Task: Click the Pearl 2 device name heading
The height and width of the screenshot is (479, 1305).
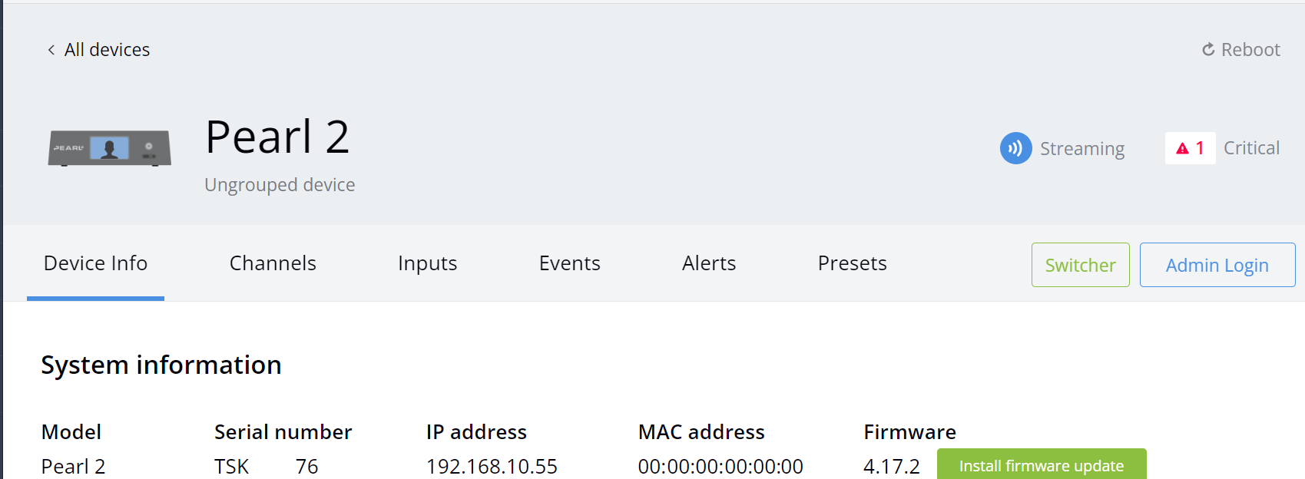Action: (277, 137)
